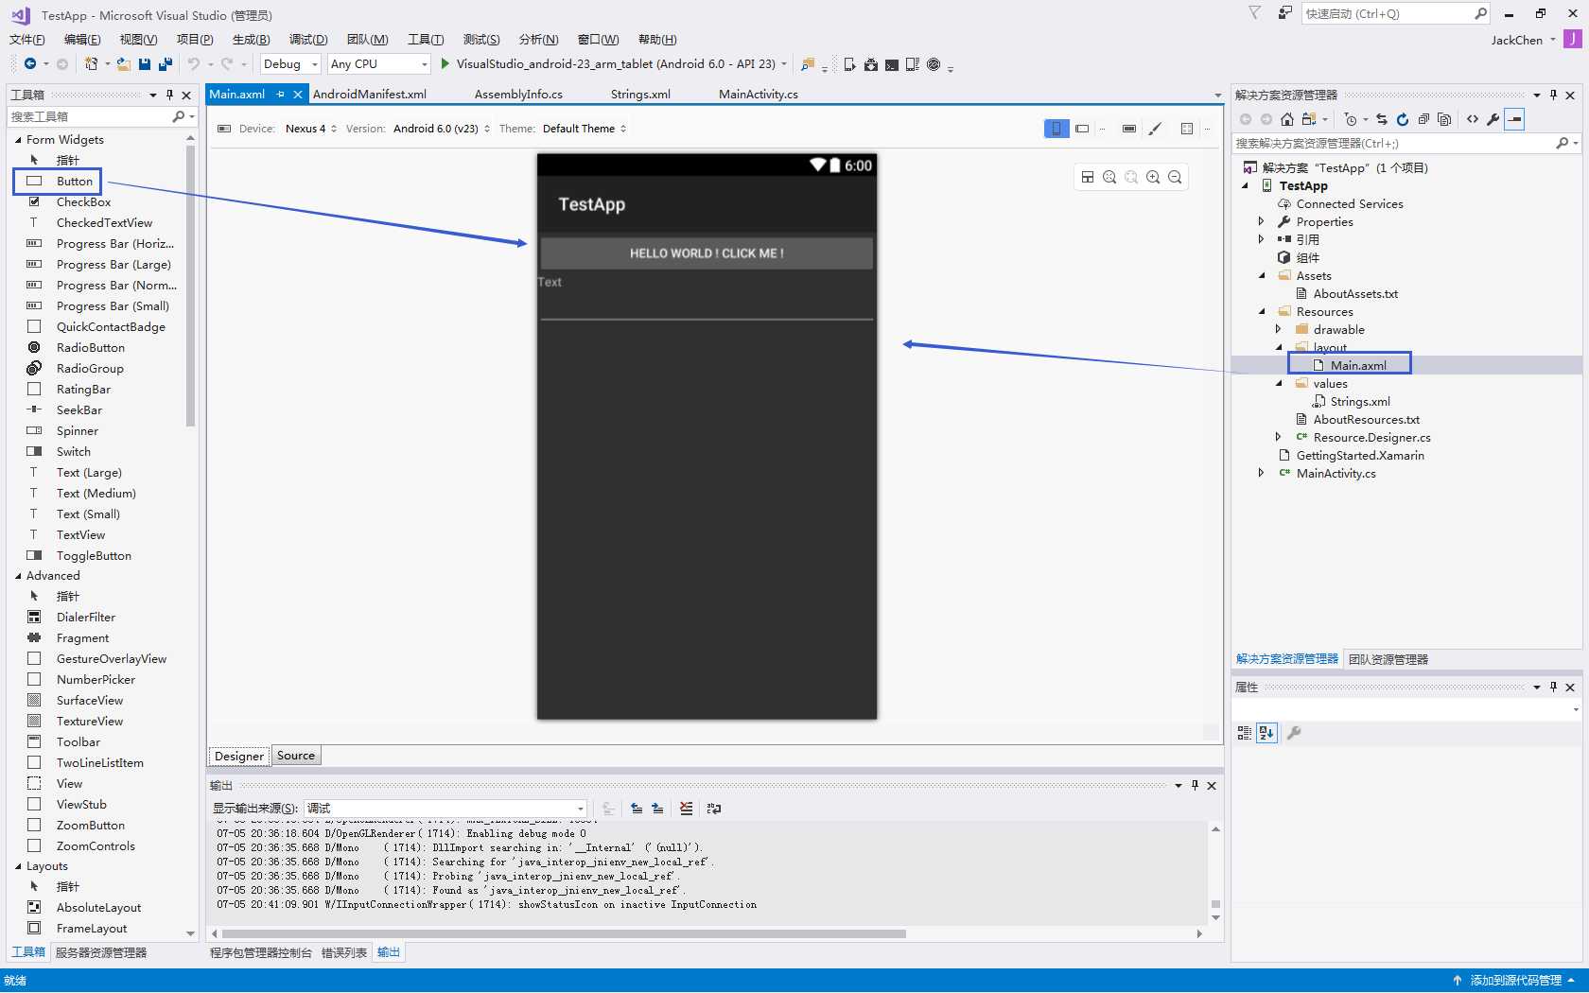Click the save all toolbar icon
Viewport: 1589px width, 993px height.
(x=166, y=64)
